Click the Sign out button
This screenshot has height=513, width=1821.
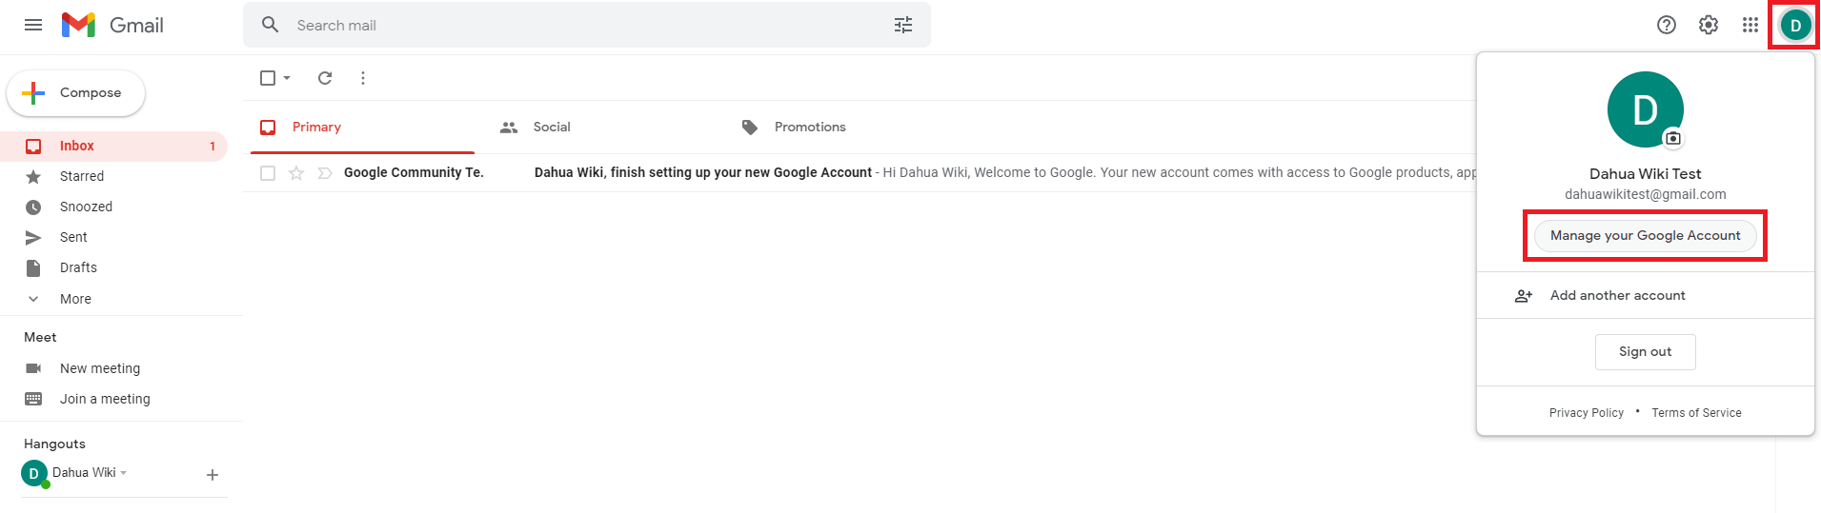[x=1645, y=352]
